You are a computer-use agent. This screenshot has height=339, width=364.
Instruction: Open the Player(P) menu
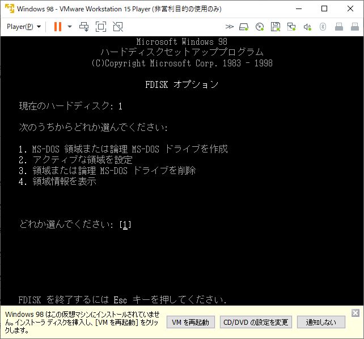pyautogui.click(x=24, y=27)
